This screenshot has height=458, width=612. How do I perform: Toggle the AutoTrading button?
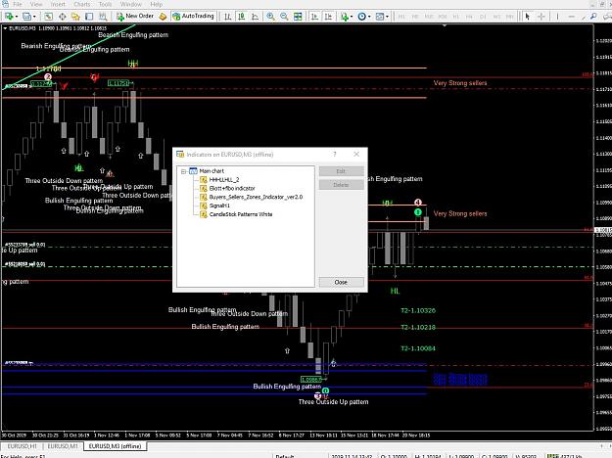click(194, 16)
